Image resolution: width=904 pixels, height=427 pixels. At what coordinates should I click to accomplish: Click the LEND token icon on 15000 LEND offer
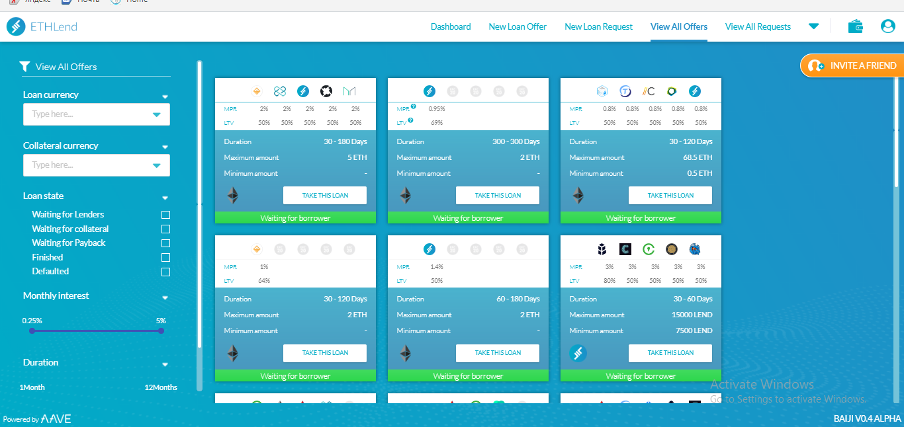coord(578,353)
